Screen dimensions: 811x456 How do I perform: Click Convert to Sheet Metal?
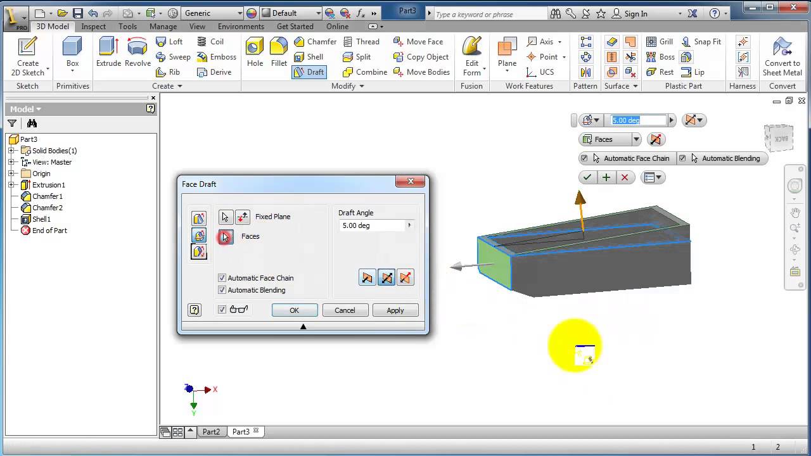click(x=782, y=56)
